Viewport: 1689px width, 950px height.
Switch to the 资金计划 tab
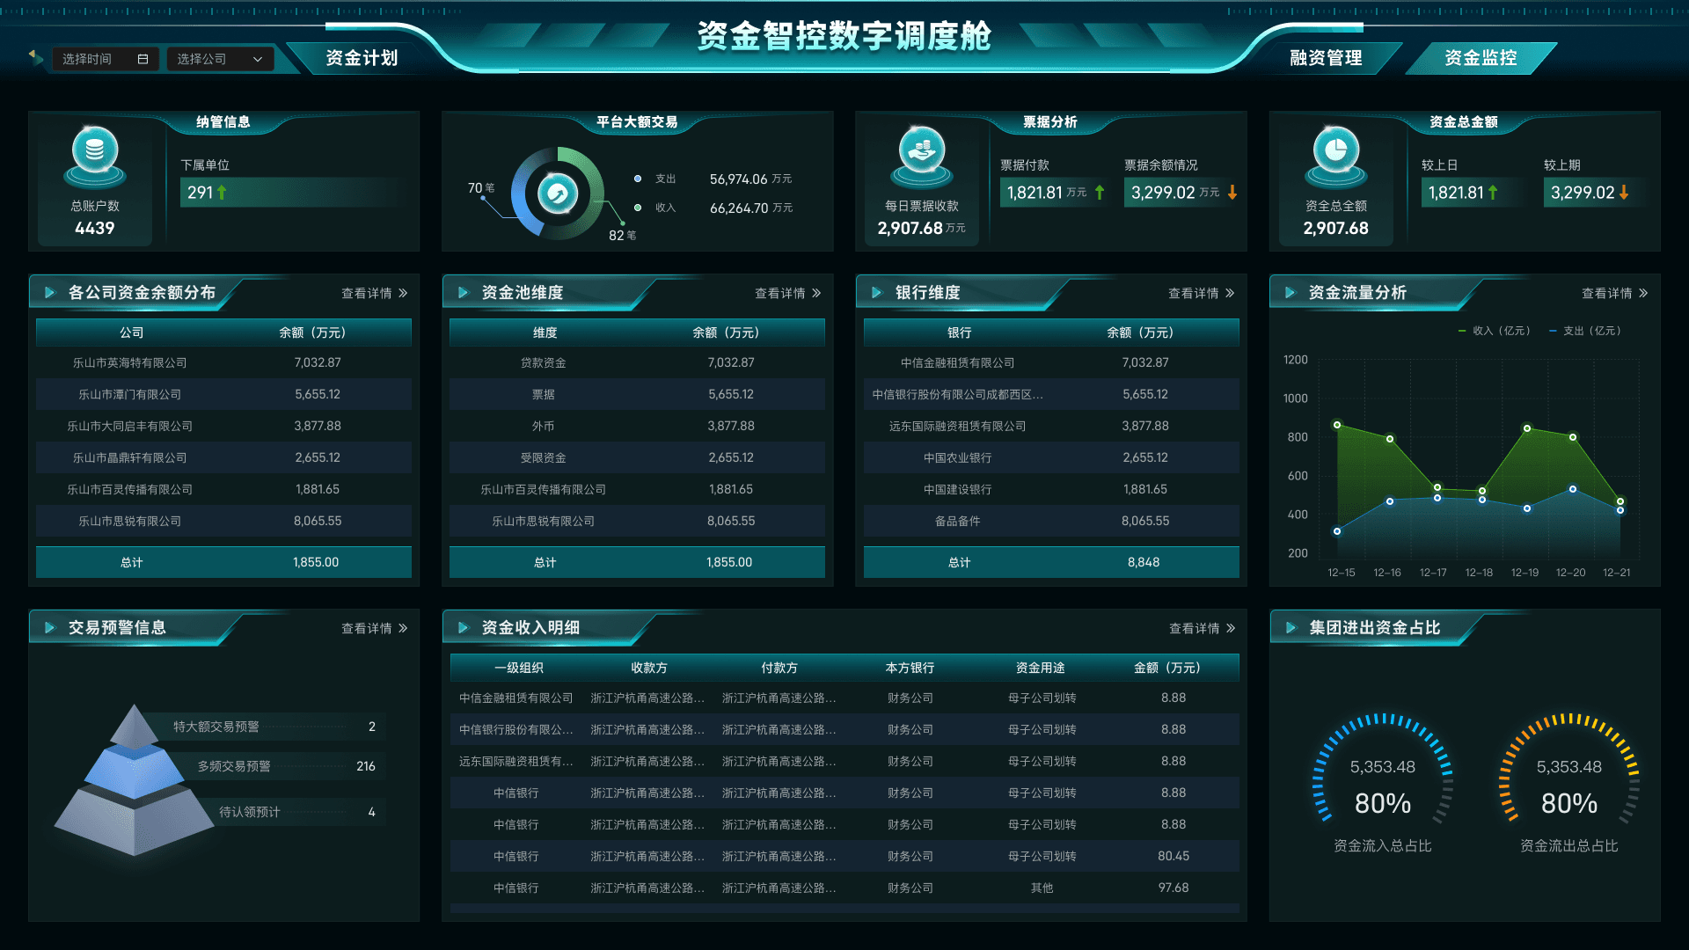(362, 58)
